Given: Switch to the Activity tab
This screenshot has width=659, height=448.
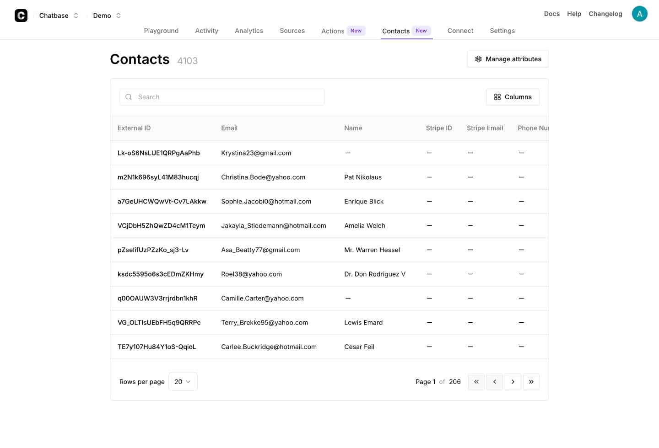Looking at the screenshot, I should pyautogui.click(x=207, y=31).
